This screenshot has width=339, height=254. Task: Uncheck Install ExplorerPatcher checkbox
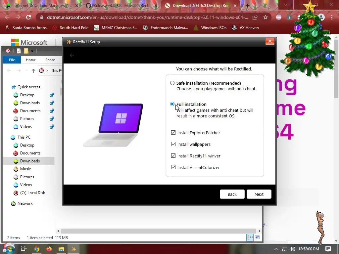(x=173, y=133)
